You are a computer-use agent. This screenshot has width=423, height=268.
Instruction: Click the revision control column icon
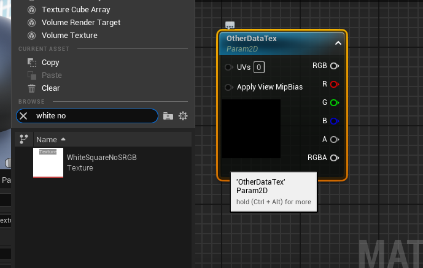pyautogui.click(x=24, y=139)
